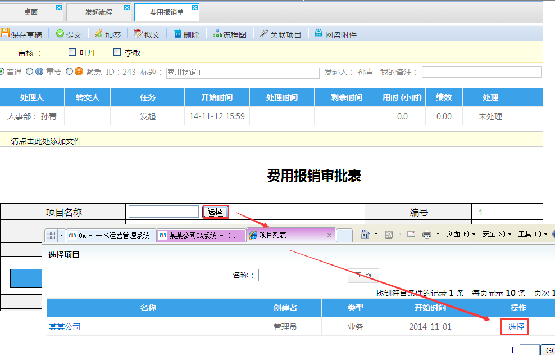This screenshot has width=555, height=355.
Task: Close the 发起流程 tab
Action: click(x=127, y=7)
